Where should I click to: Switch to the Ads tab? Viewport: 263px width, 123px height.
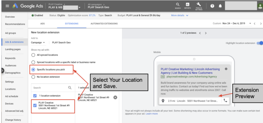[x=43, y=24]
